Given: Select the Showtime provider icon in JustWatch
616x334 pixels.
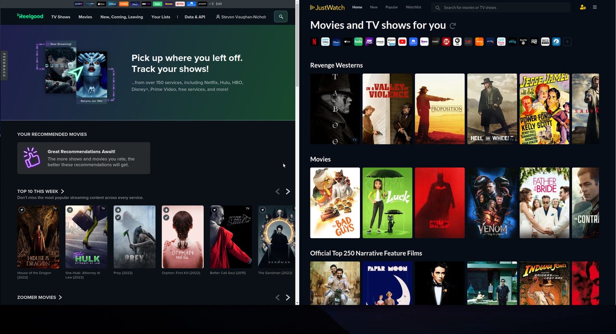Looking at the screenshot, I should coord(446,41).
